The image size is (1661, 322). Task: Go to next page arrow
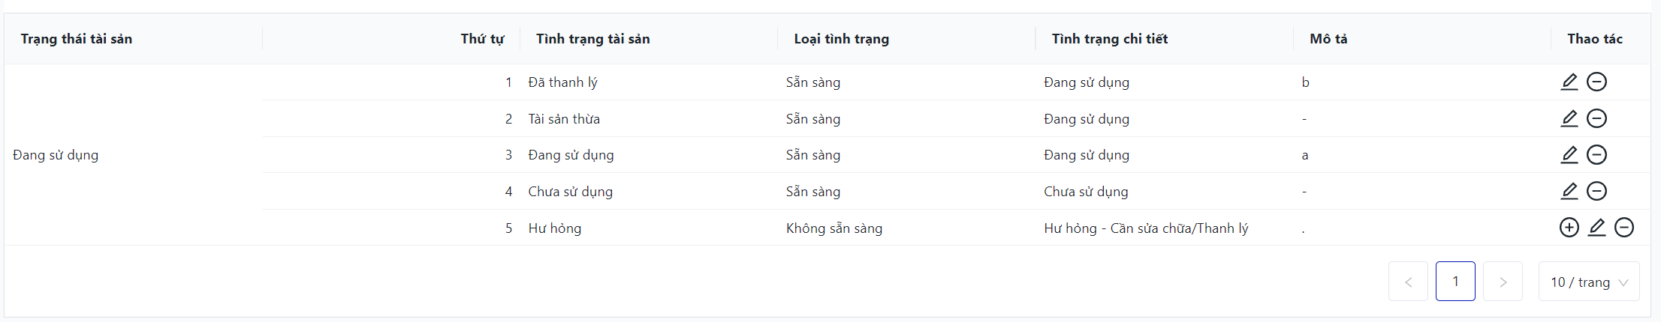pos(1503,282)
